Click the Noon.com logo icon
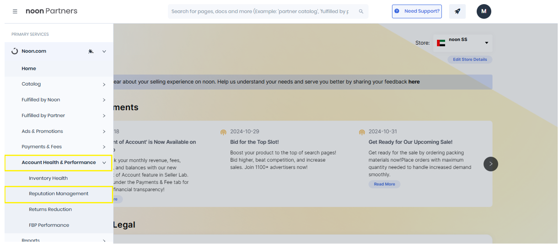 (15, 51)
